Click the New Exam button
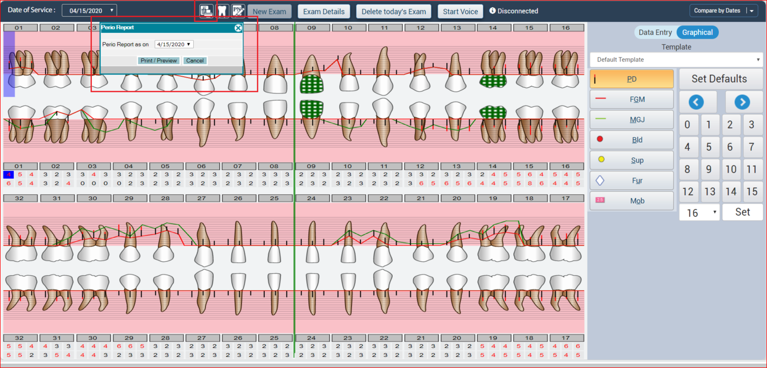The width and height of the screenshot is (767, 368). (x=269, y=12)
